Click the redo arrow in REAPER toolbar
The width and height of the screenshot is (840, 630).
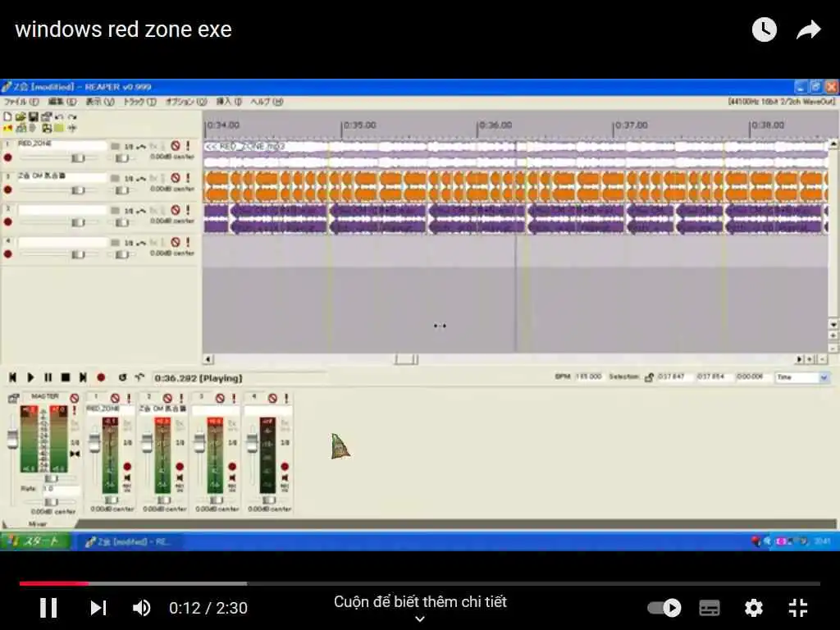click(72, 116)
